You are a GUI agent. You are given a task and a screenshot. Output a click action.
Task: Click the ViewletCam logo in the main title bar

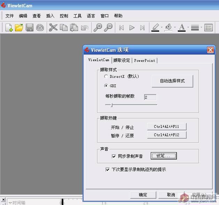pyautogui.click(x=3, y=6)
